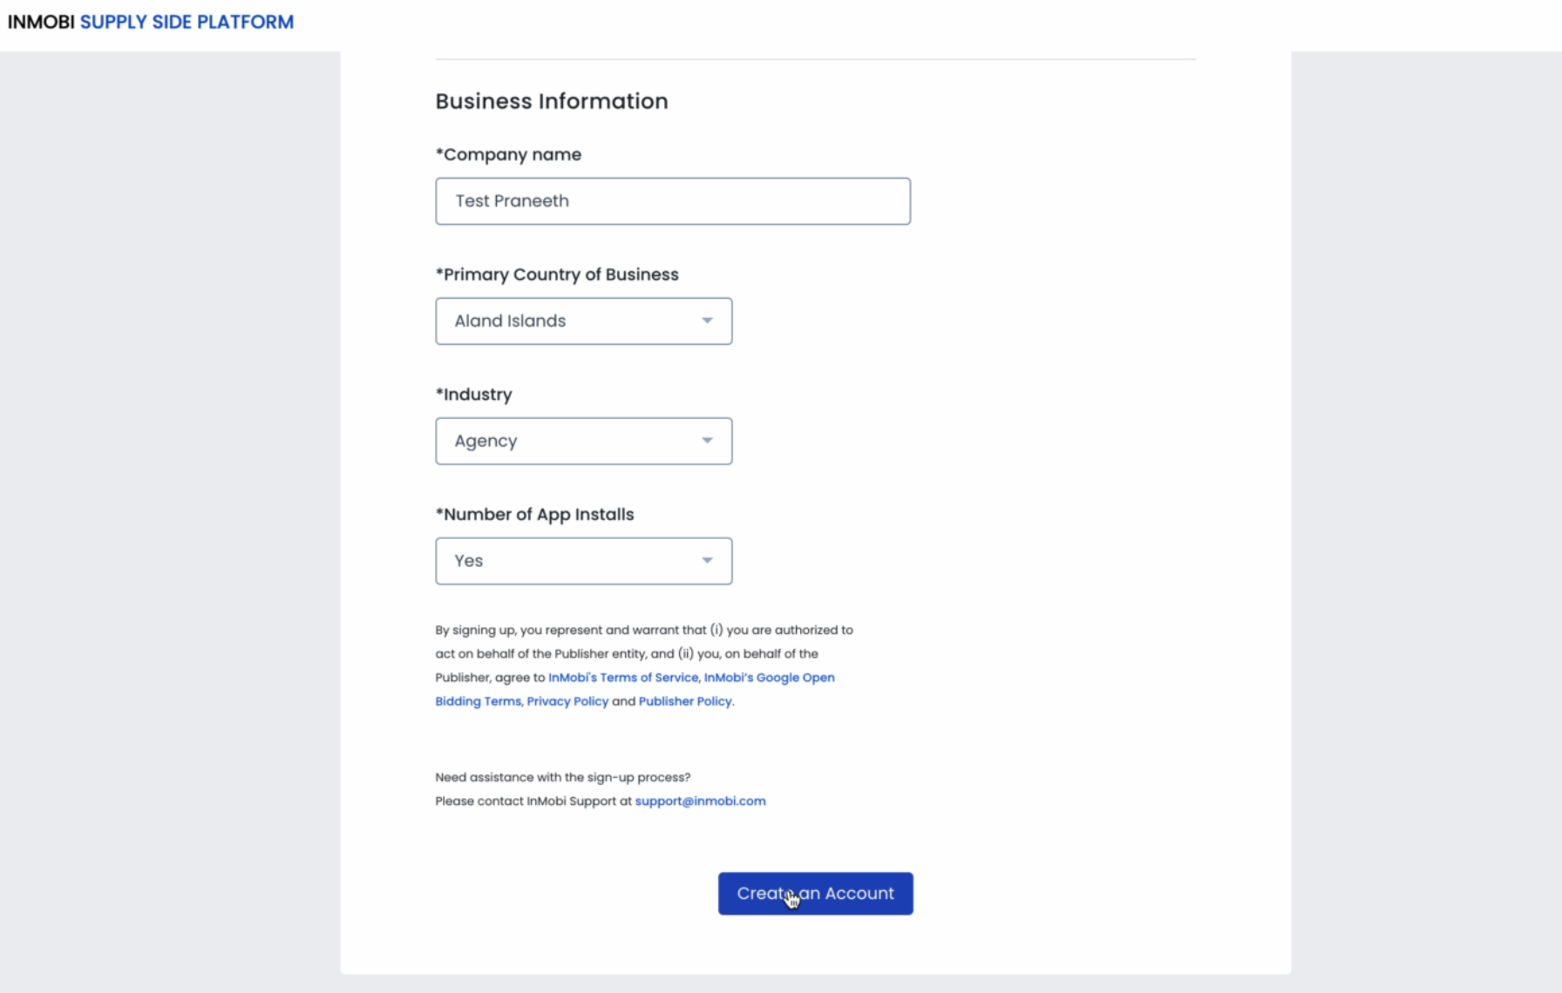Open the Publisher Policy link

(685, 701)
